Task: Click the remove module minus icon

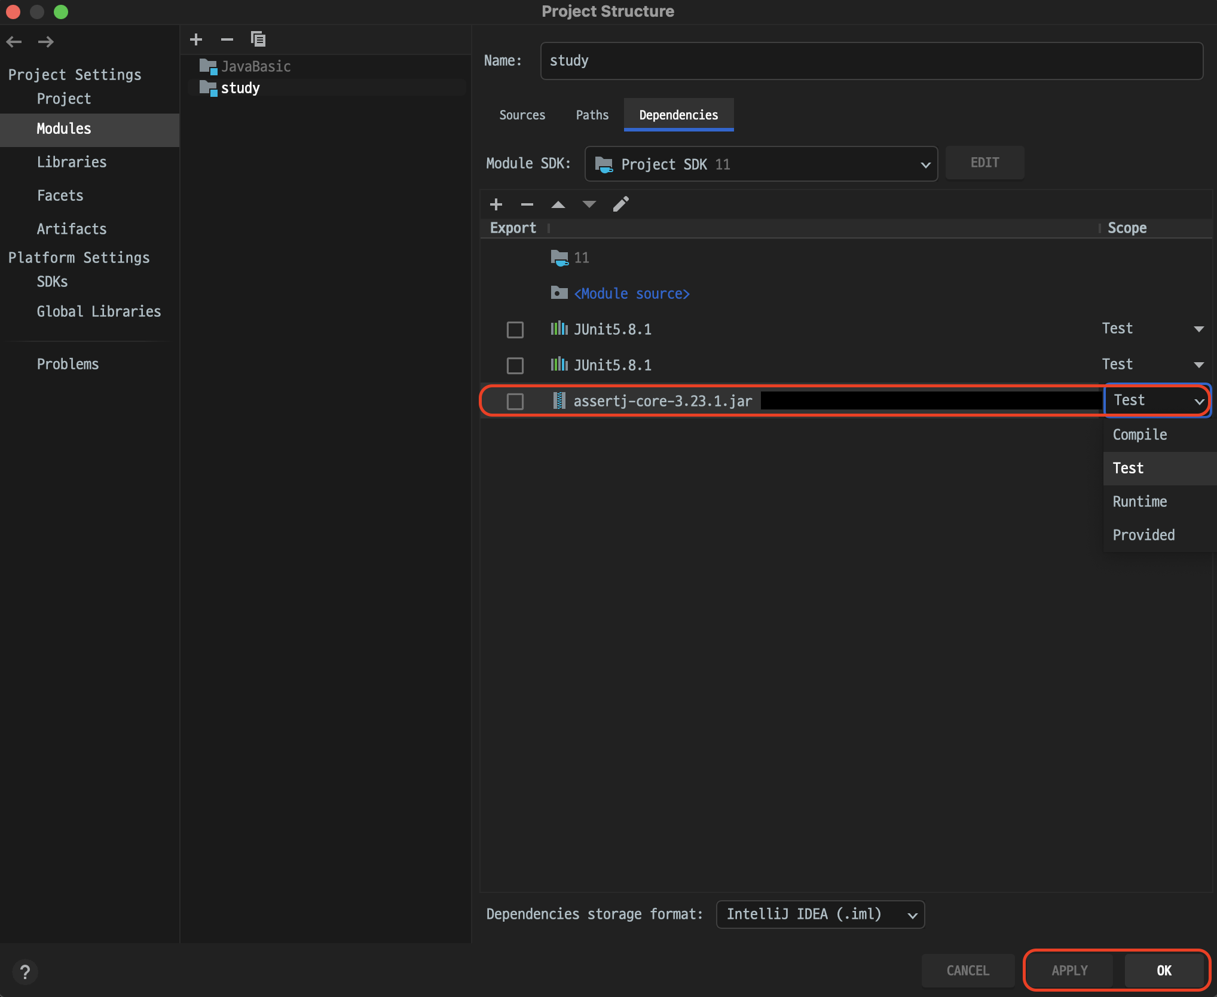Action: [227, 39]
